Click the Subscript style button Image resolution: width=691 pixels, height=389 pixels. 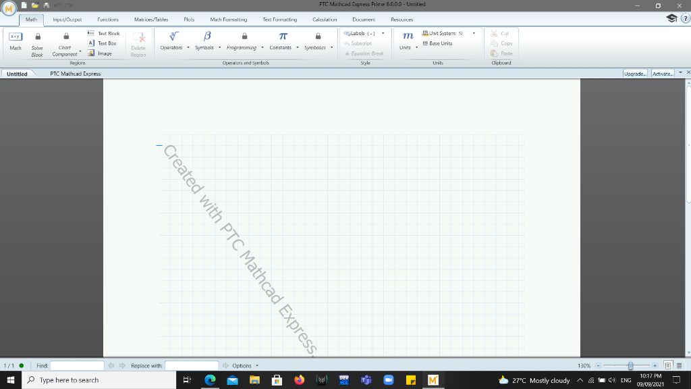click(358, 43)
